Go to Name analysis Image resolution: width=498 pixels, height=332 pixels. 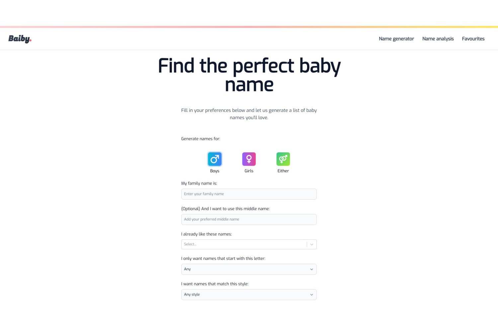click(x=438, y=39)
